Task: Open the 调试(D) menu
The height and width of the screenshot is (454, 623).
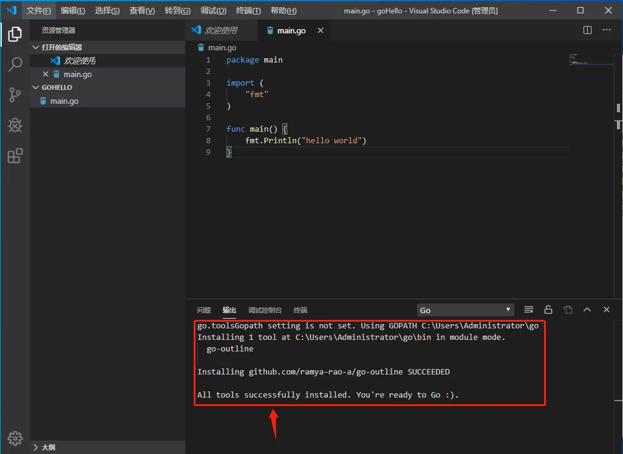Action: click(213, 11)
